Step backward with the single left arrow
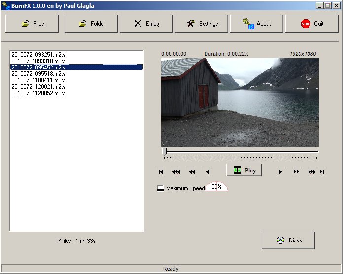Image resolution: width=343 pixels, height=274 pixels. (x=207, y=171)
